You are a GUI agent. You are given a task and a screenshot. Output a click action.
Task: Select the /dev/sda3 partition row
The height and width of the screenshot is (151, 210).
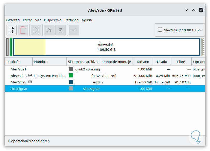tap(105, 82)
